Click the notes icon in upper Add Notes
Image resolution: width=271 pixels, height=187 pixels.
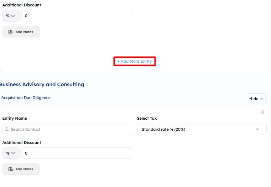pos(11,32)
